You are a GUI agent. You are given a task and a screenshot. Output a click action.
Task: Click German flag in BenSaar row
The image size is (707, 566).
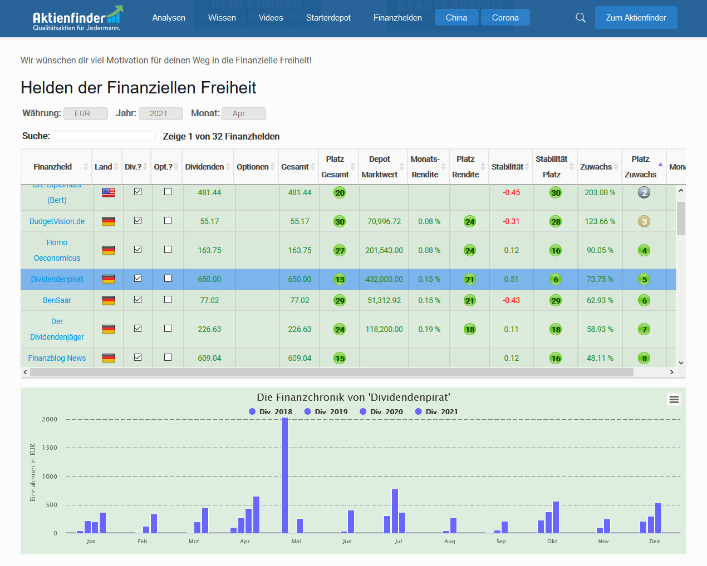click(x=109, y=300)
